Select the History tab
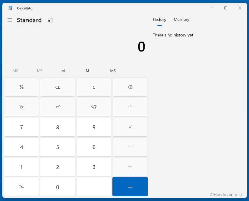Viewport: 249px width, 201px height. pyautogui.click(x=159, y=20)
